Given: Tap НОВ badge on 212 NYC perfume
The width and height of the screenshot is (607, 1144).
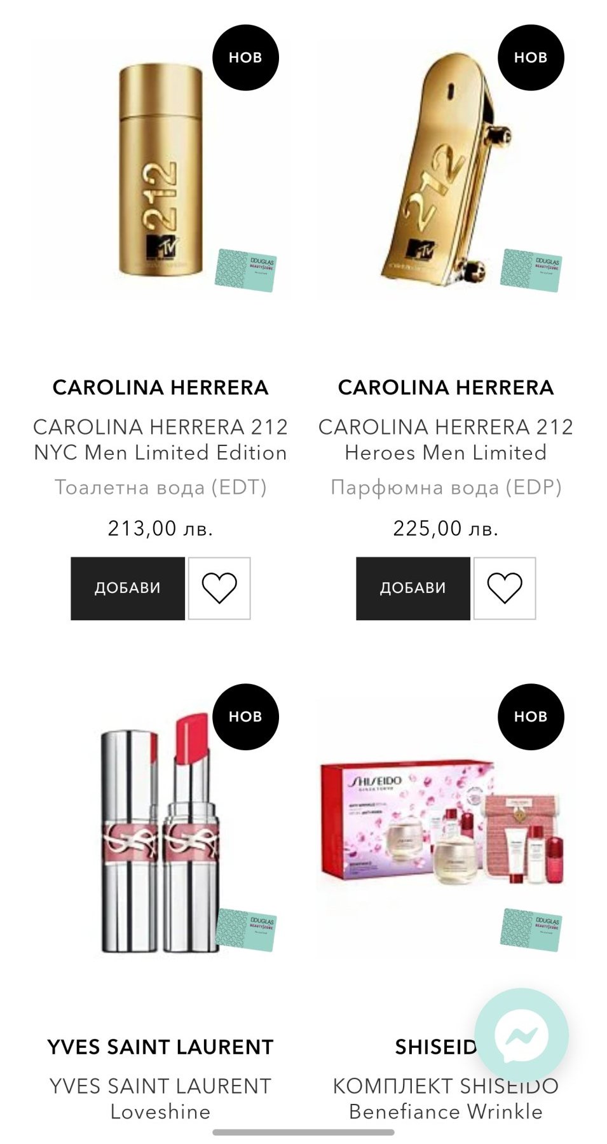Looking at the screenshot, I should tap(245, 57).
